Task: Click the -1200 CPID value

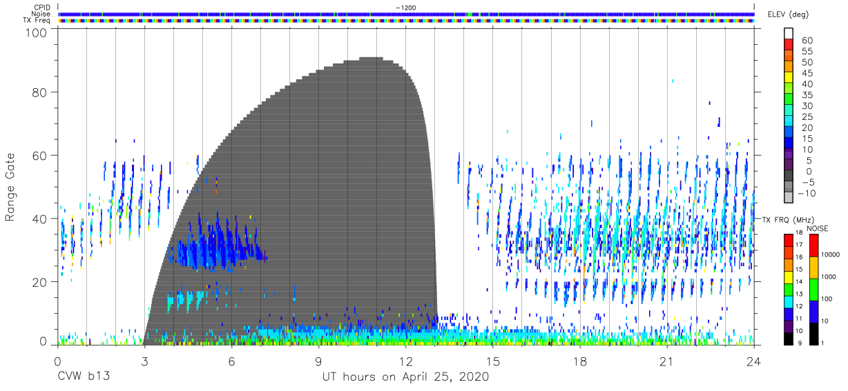Action: coord(405,8)
